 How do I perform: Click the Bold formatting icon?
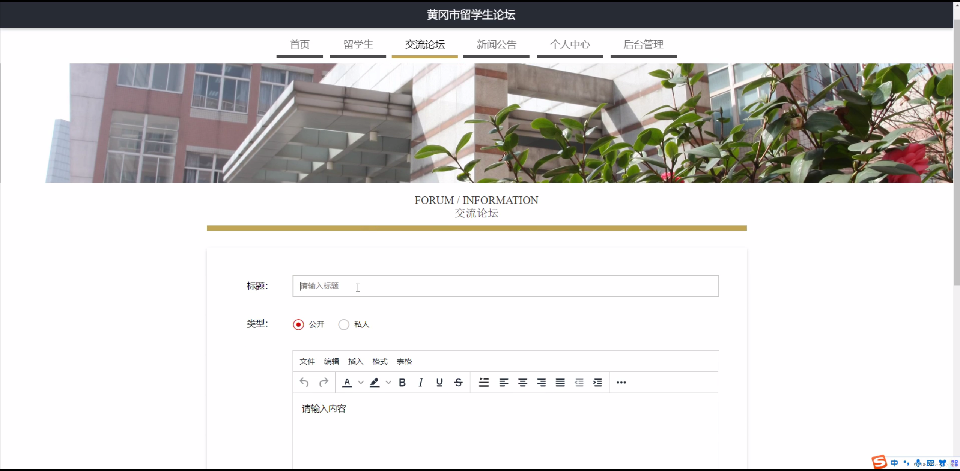402,382
